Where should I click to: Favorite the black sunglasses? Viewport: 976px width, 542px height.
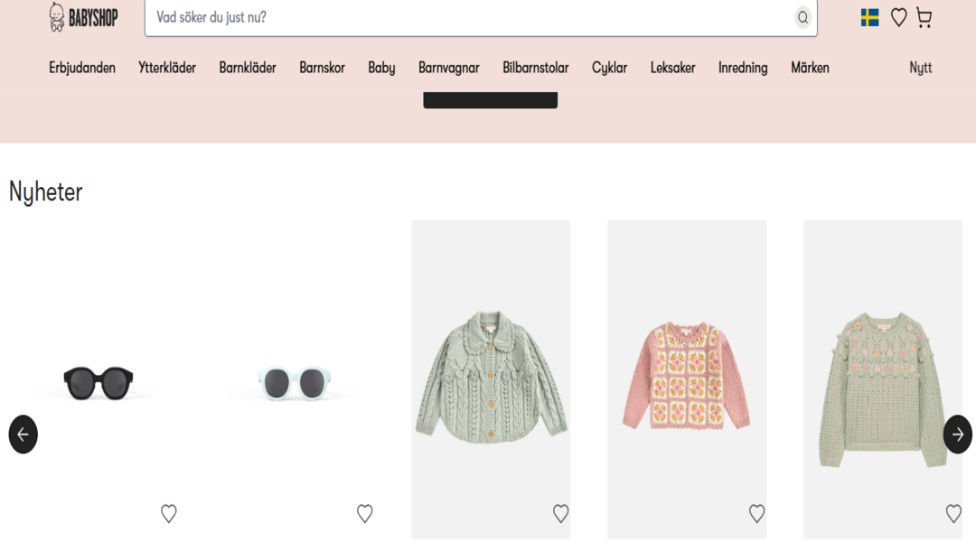pos(169,513)
